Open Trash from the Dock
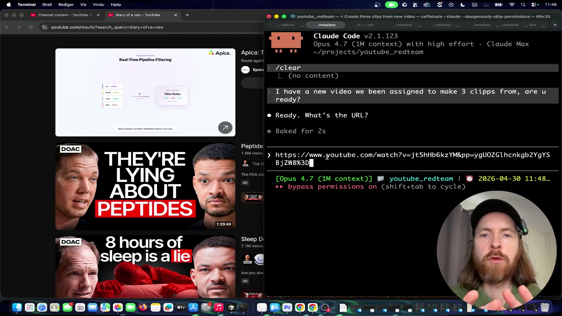The width and height of the screenshot is (562, 316). tap(545, 308)
